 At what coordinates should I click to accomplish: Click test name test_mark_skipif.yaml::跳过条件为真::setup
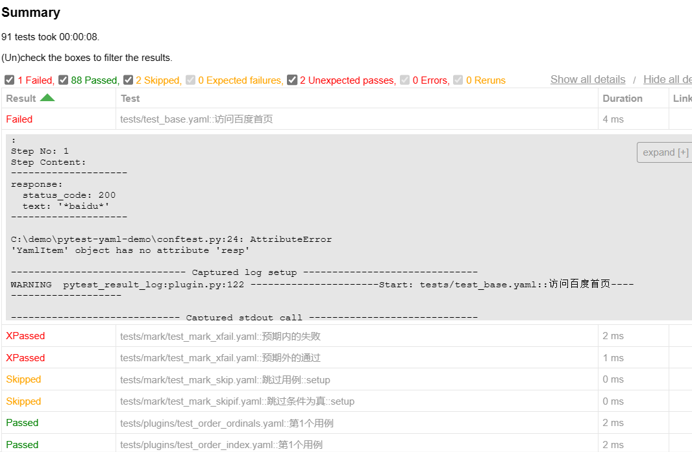tap(237, 401)
